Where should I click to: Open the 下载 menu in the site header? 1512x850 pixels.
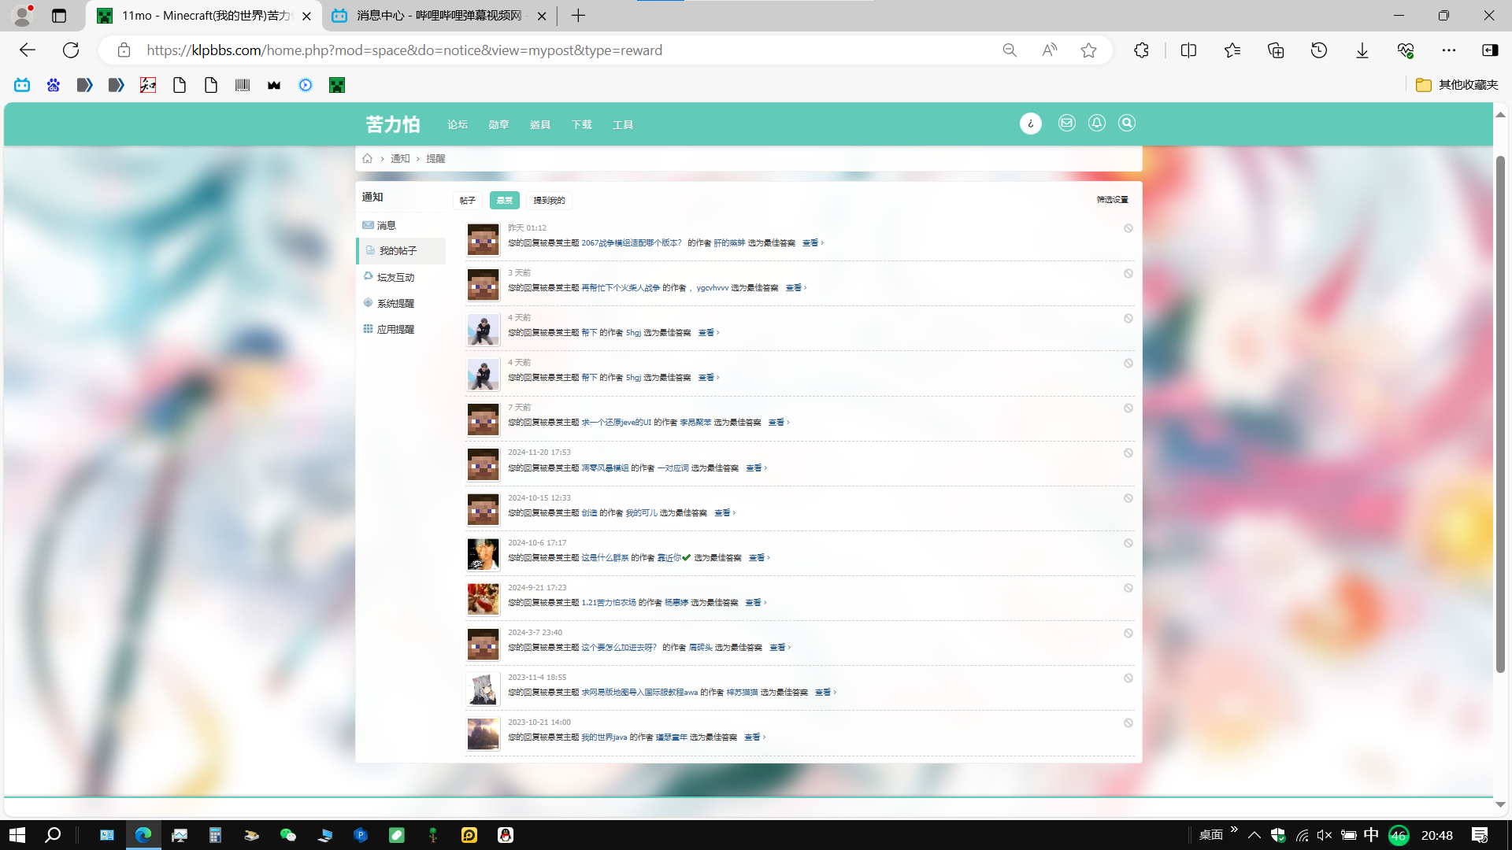coord(582,124)
